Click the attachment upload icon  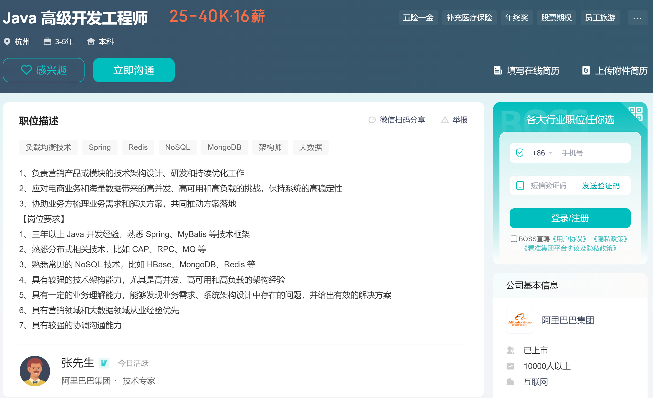(586, 70)
